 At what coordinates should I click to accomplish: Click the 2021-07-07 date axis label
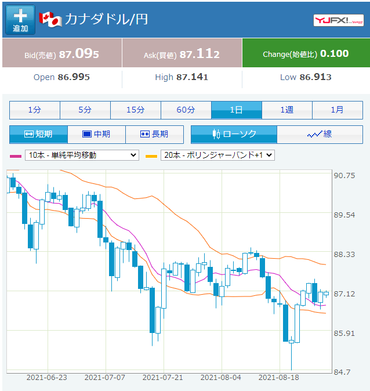tap(105, 378)
